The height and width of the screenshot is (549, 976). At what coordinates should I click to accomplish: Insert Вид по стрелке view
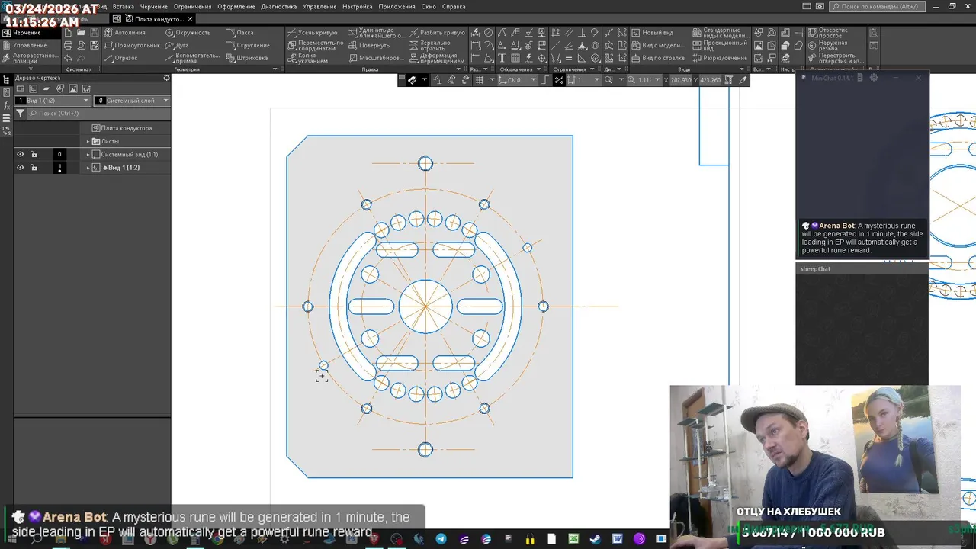[x=658, y=58]
